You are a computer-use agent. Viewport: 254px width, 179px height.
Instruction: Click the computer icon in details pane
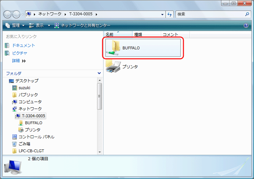pyautogui.click(x=13, y=167)
